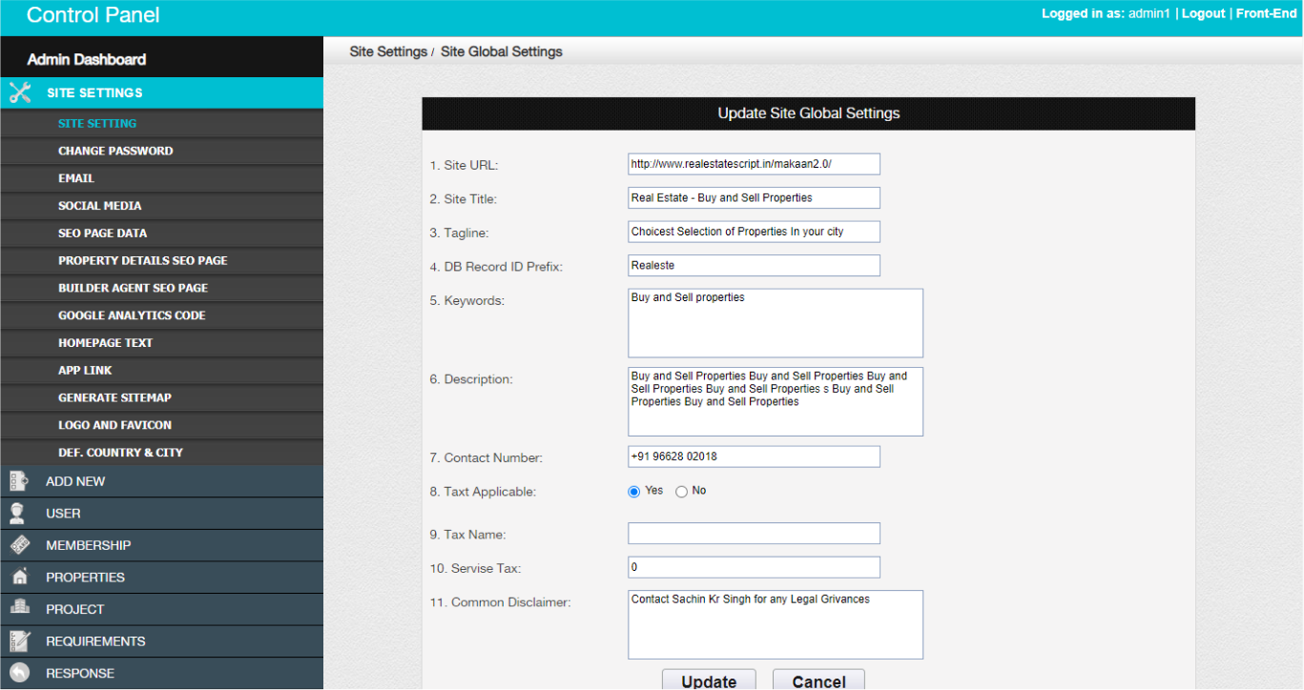Click the Contact Number input field
The height and width of the screenshot is (690, 1304).
(x=754, y=457)
